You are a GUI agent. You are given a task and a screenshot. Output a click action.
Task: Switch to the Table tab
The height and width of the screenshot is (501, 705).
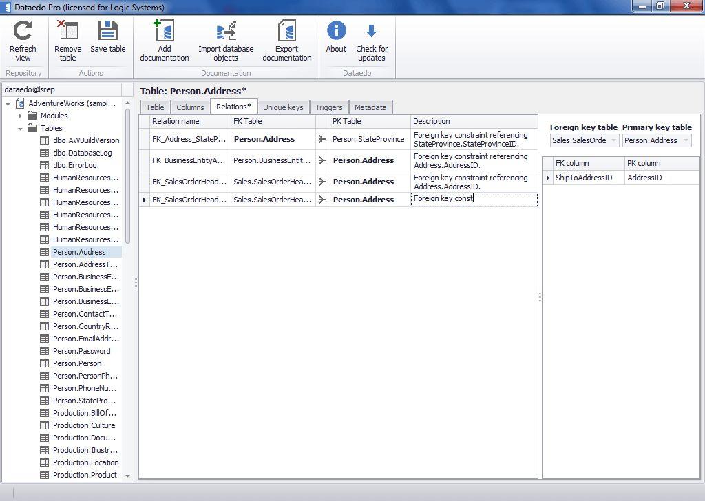[155, 107]
